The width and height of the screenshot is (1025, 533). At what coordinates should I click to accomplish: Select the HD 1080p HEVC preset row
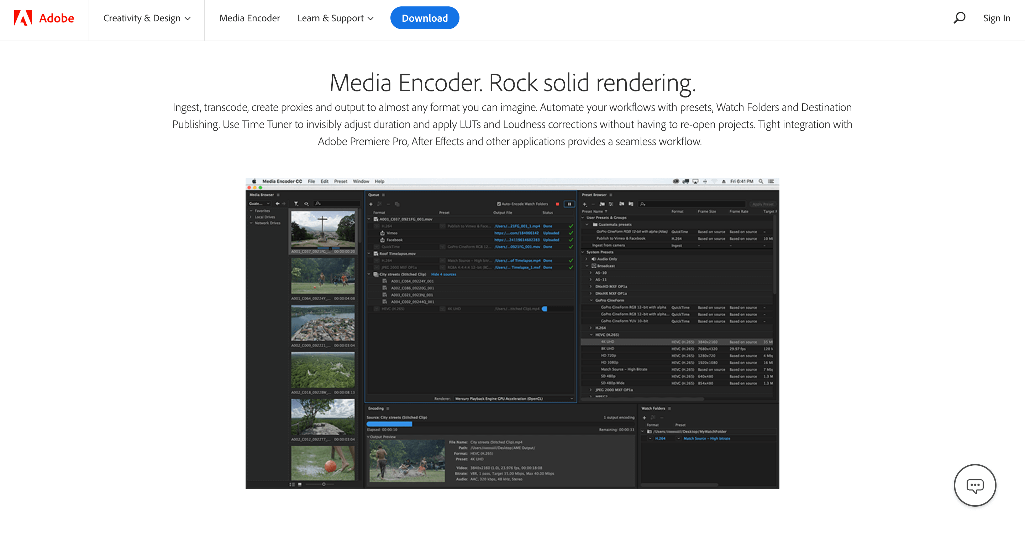pos(677,363)
